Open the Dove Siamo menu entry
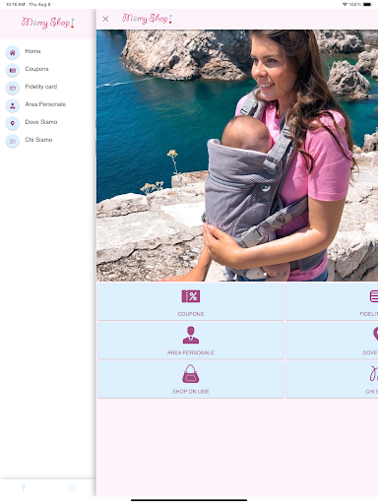 (x=41, y=122)
